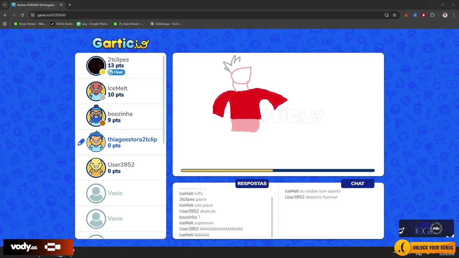459x258 pixels.
Task: Click the '10 pts' score
Action: [116, 95]
